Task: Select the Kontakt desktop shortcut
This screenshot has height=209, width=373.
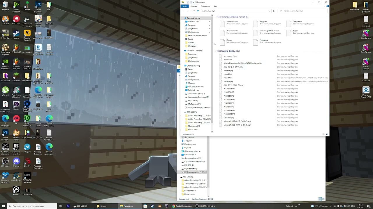Action: click(x=16, y=191)
